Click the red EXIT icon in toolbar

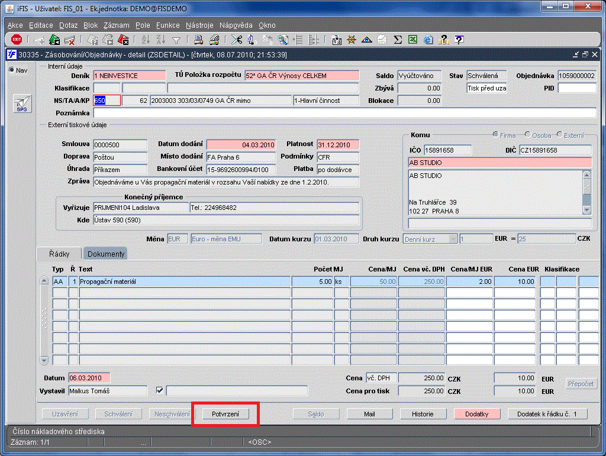pyautogui.click(x=17, y=40)
